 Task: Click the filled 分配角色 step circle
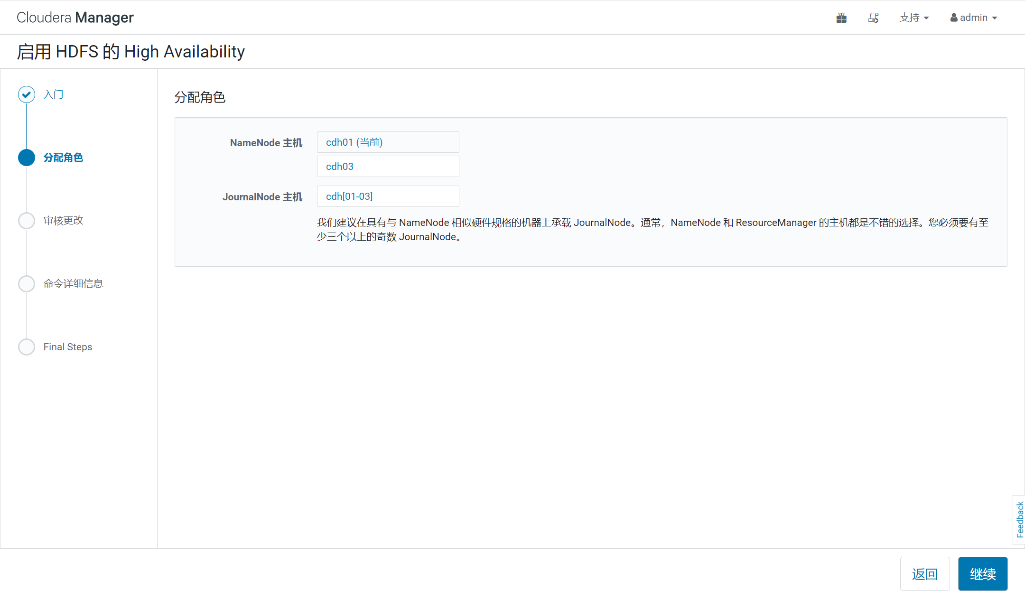[27, 158]
